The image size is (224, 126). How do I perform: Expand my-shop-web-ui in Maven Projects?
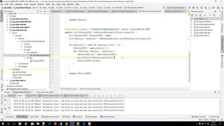coord(191,36)
